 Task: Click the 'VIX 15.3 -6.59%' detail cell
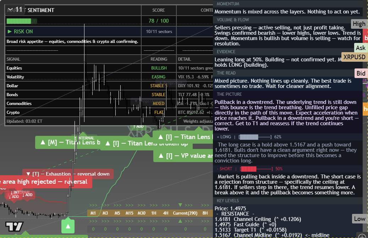(x=195, y=77)
